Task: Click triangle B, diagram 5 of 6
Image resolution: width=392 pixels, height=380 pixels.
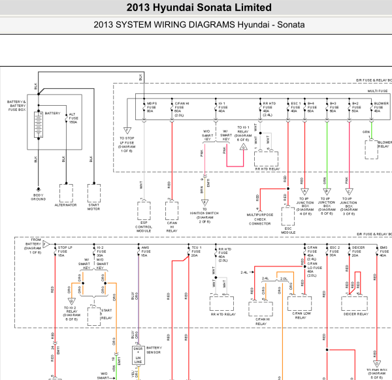Action: (327, 191)
